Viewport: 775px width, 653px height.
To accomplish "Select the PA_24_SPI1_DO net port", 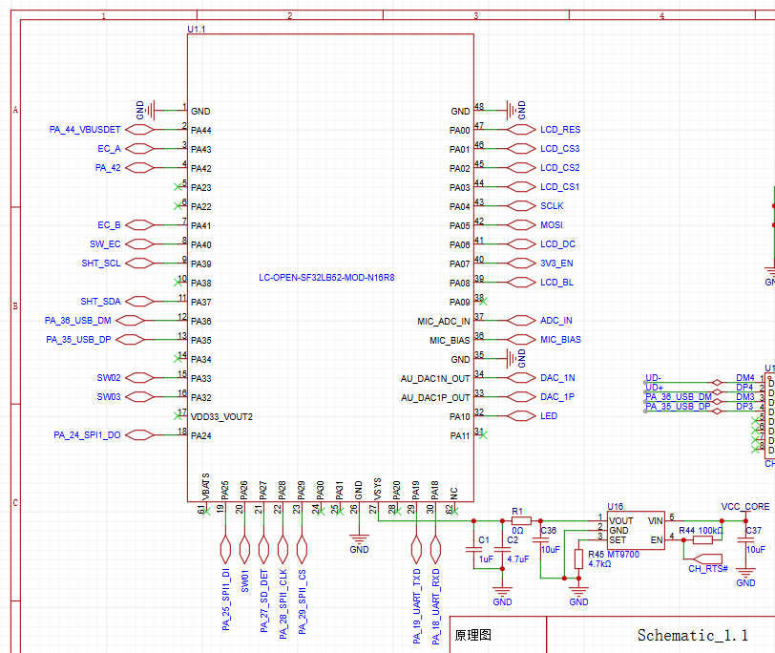I will click(139, 435).
